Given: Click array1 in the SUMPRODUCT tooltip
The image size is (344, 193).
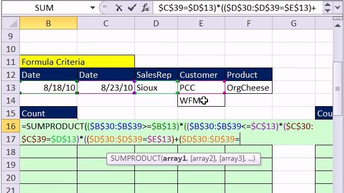Looking at the screenshot, I should click(x=175, y=159).
